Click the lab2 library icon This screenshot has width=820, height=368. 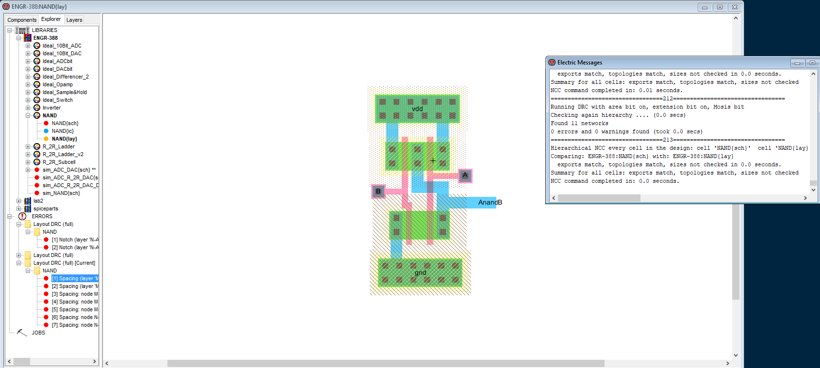(x=28, y=201)
